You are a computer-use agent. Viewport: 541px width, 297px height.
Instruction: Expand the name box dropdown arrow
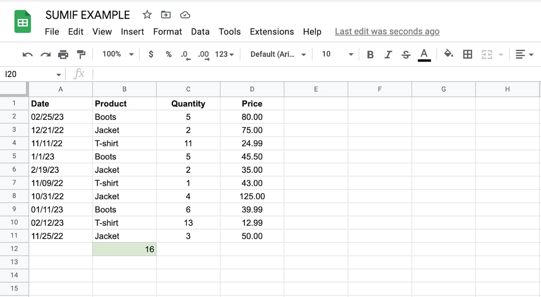(59, 75)
